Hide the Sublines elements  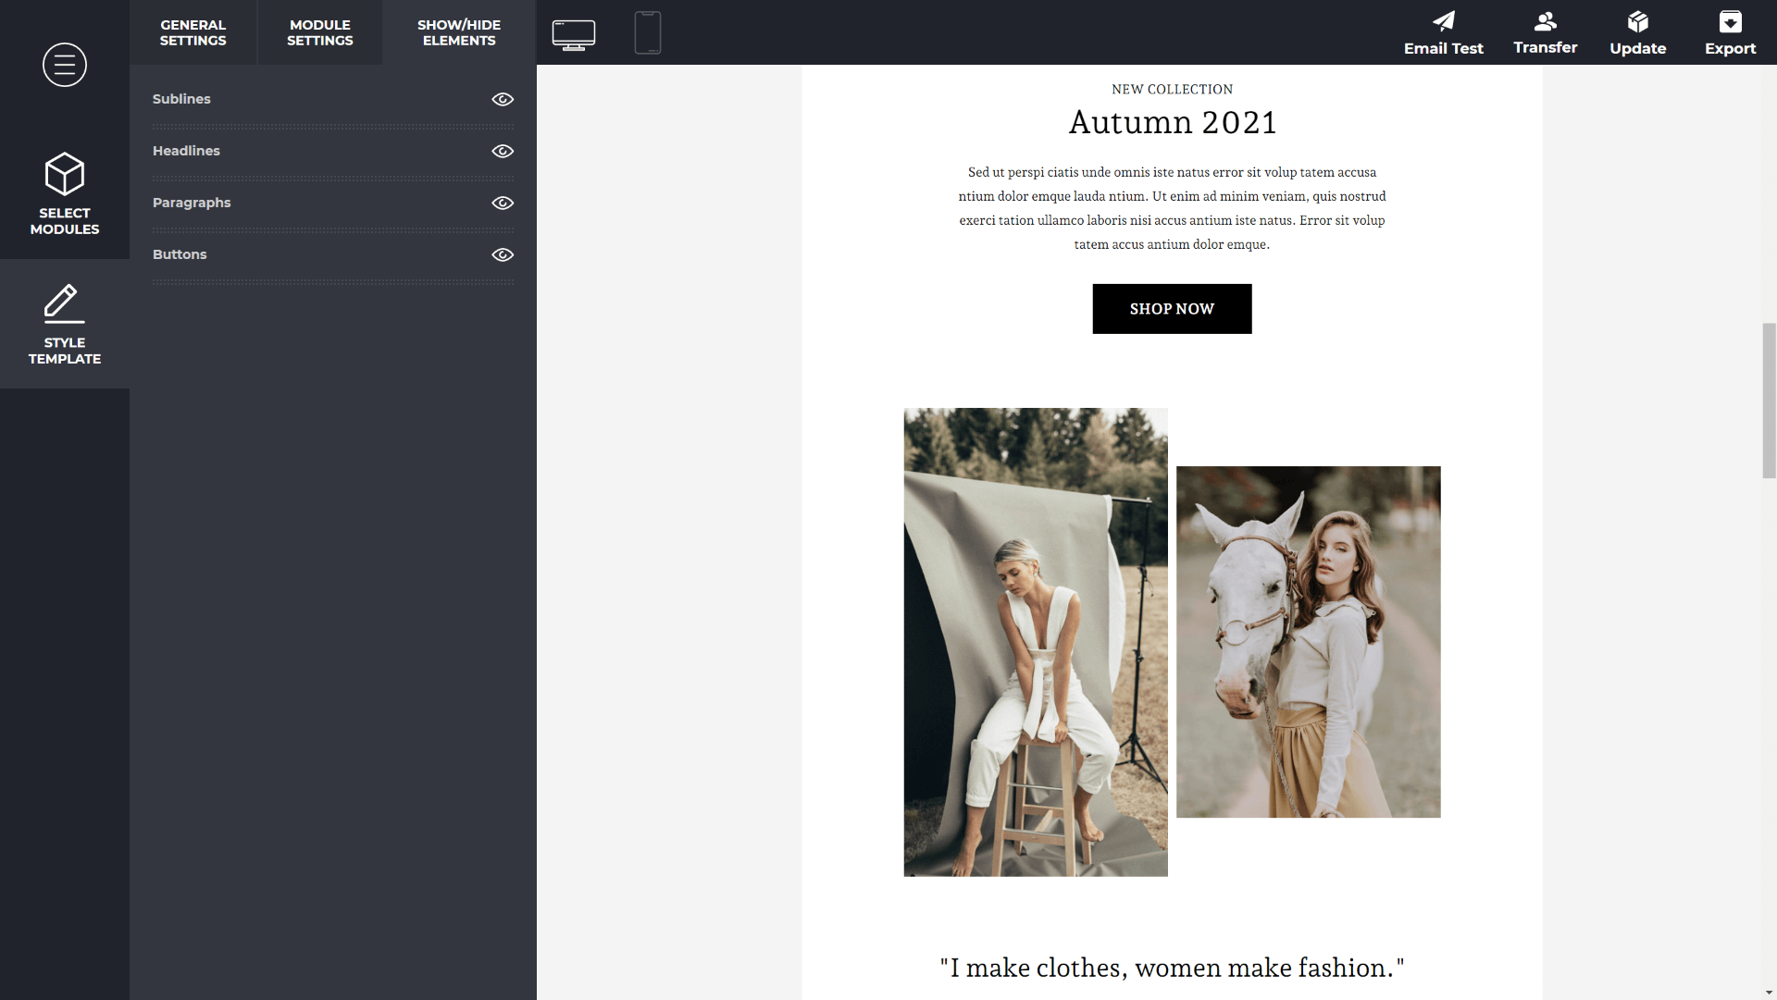tap(503, 99)
